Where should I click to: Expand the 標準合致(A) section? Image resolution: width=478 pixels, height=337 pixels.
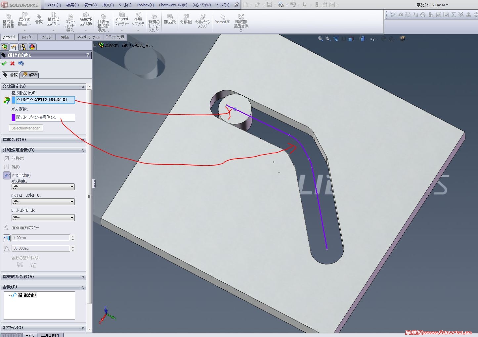click(83, 140)
